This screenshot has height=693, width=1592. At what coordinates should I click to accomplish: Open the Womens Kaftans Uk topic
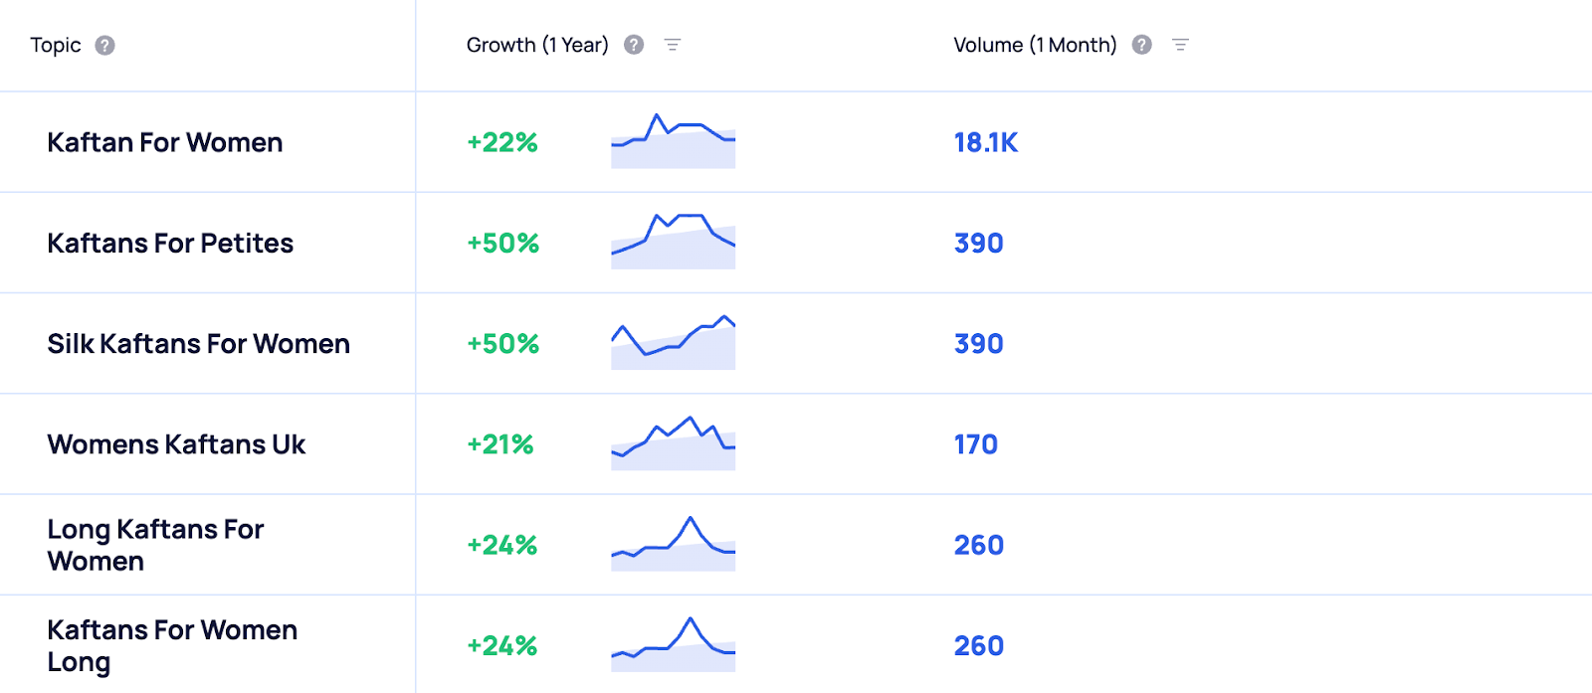(x=176, y=444)
